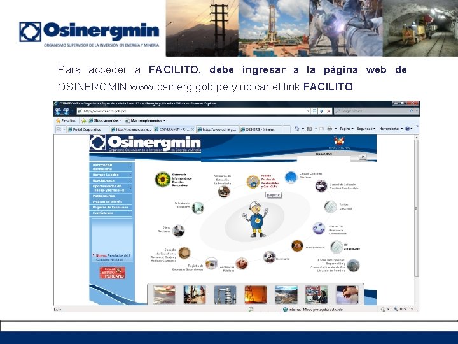458x344 pixels.
Task: Click the Audiencias Públicas round icon
Action: click(x=242, y=264)
